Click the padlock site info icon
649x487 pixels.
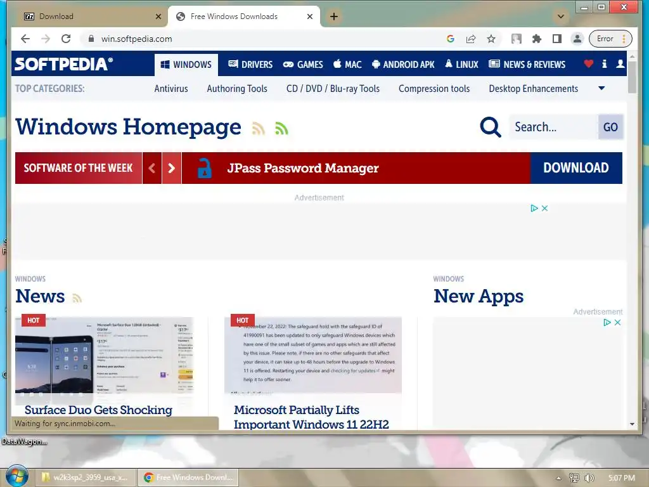click(x=91, y=39)
